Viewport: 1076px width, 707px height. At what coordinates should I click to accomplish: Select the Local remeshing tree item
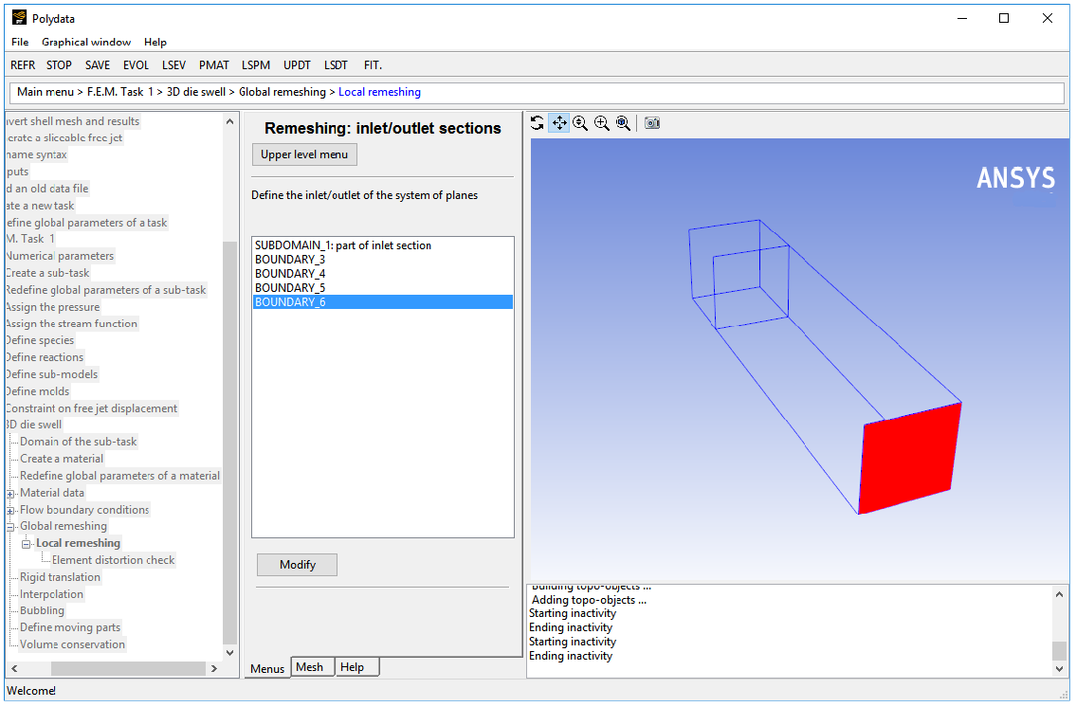tap(79, 543)
